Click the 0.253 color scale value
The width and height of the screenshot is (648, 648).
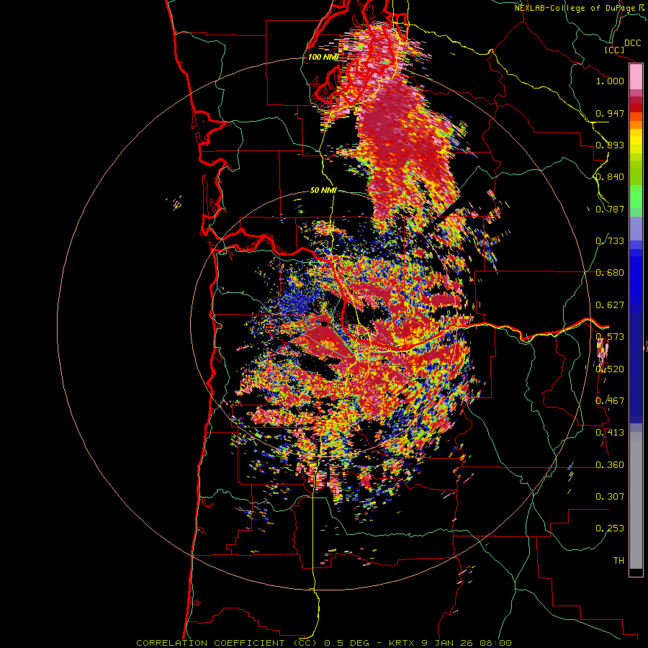pos(610,528)
